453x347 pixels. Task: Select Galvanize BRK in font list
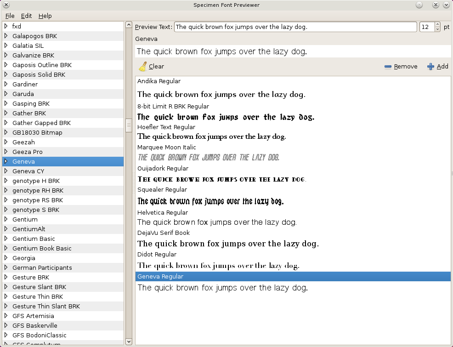[63, 55]
